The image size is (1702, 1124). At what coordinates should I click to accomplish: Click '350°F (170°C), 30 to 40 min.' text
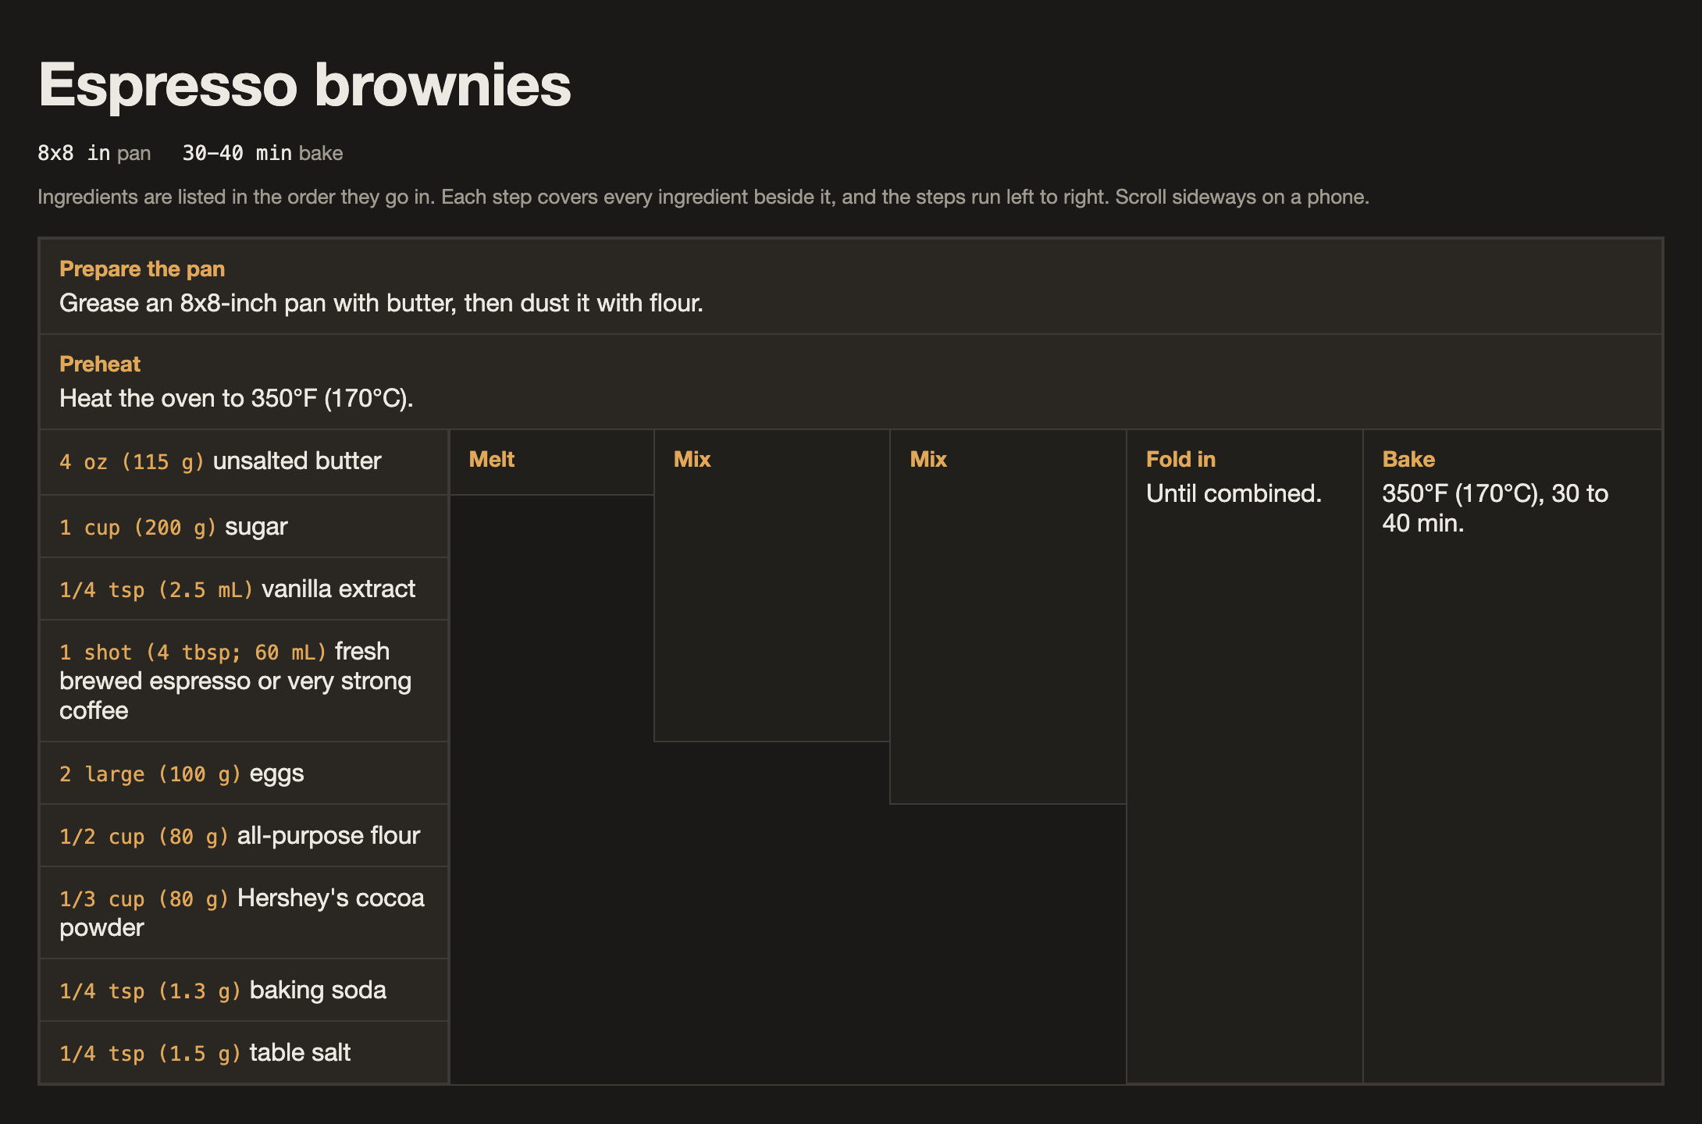click(1495, 508)
